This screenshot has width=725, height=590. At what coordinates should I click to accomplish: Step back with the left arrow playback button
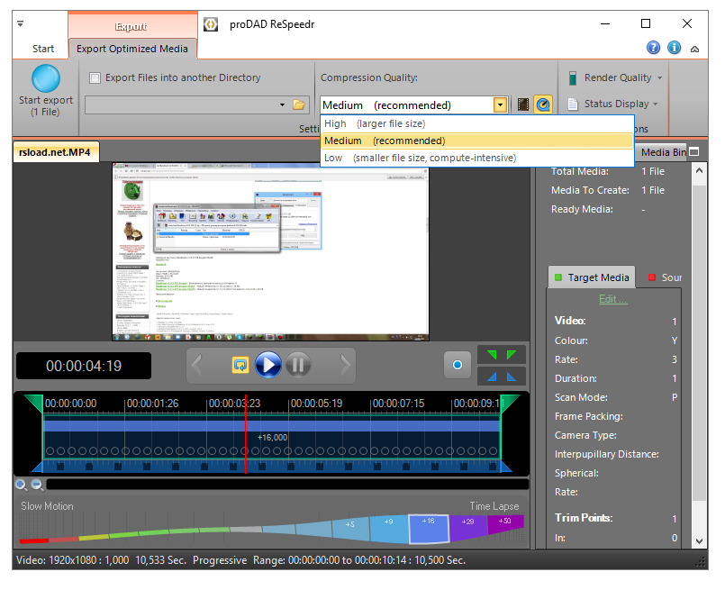pos(197,366)
